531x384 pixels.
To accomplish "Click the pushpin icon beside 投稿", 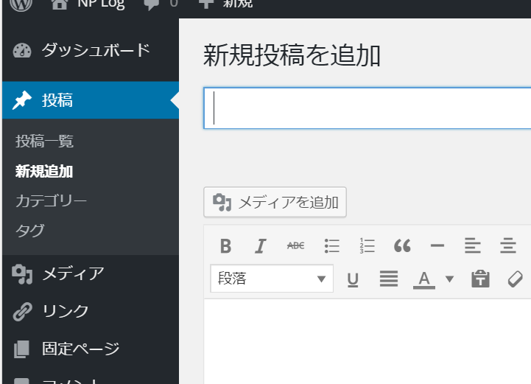I will pos(22,100).
